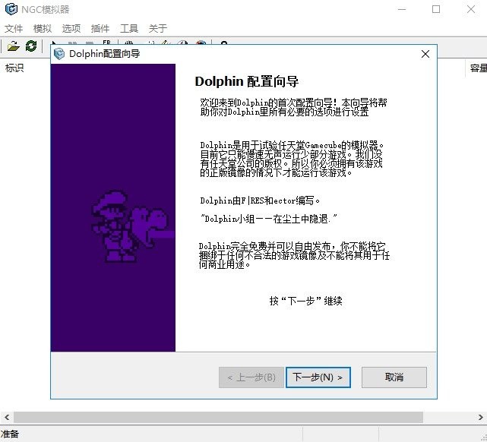Image resolution: width=487 pixels, height=442 pixels.
Task: Click the 下一步(N) button
Action: coord(318,377)
